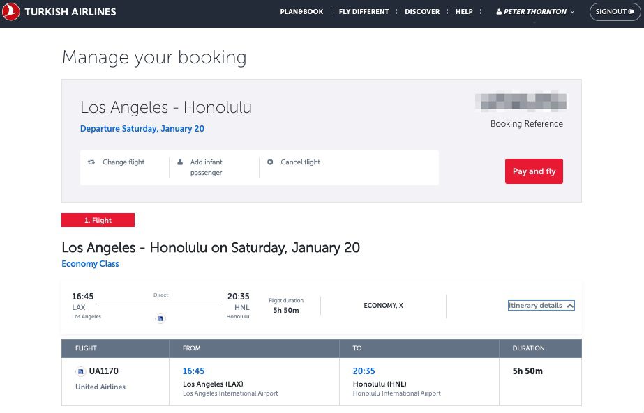Select the 1. Flight tab
Image resolution: width=644 pixels, height=413 pixels.
tap(98, 220)
